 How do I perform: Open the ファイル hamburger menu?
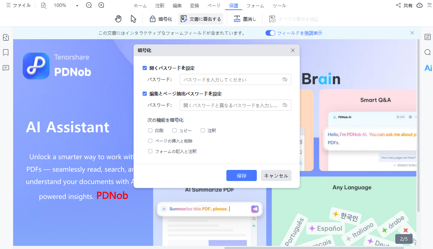pos(18,6)
